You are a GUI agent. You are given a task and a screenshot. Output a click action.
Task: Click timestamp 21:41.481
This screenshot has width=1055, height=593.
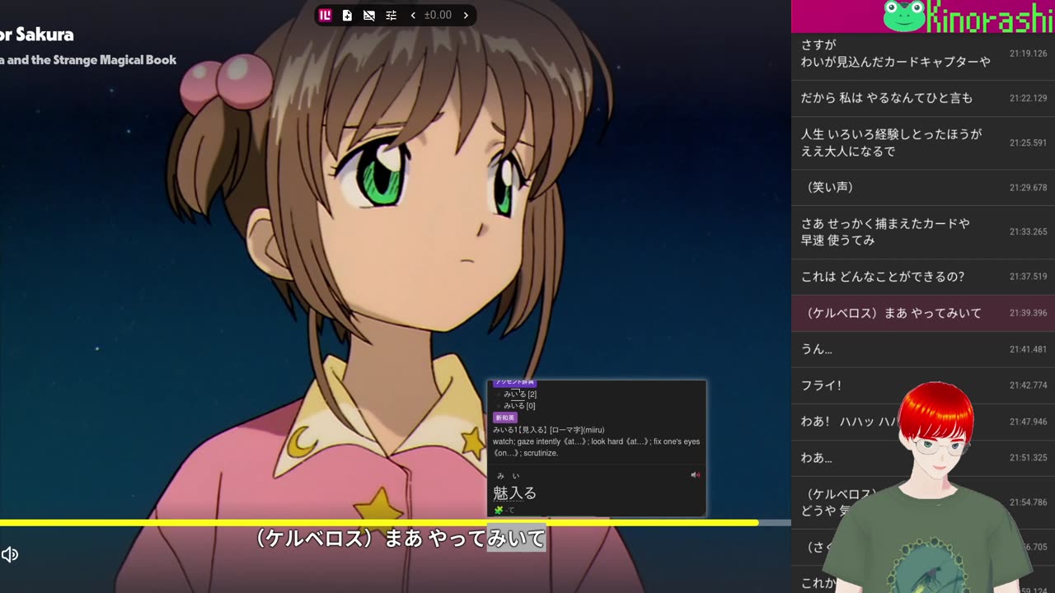pyautogui.click(x=1028, y=349)
